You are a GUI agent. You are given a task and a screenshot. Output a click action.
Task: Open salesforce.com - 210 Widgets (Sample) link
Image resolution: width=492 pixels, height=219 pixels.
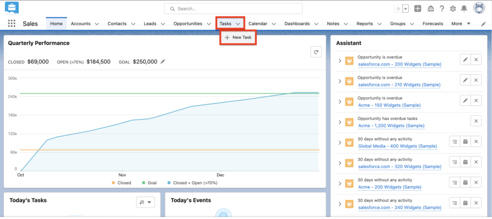point(399,85)
